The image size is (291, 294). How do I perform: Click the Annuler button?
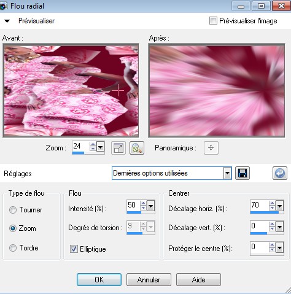pyautogui.click(x=149, y=279)
